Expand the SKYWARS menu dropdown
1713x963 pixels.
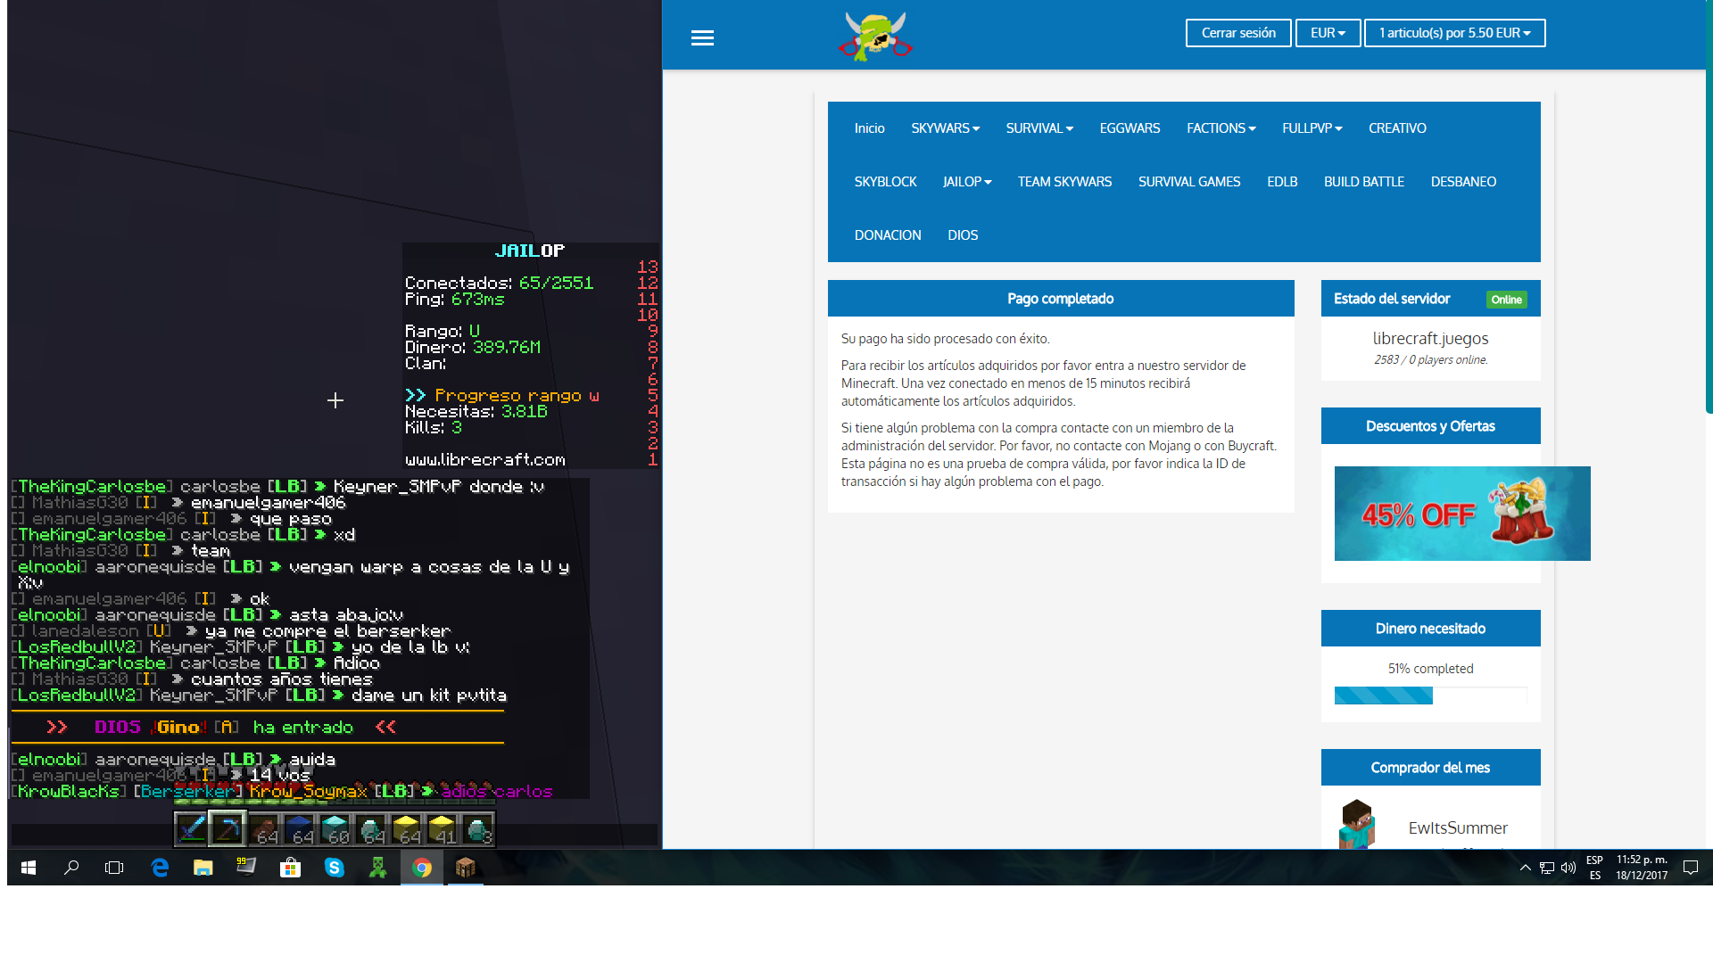click(x=945, y=128)
